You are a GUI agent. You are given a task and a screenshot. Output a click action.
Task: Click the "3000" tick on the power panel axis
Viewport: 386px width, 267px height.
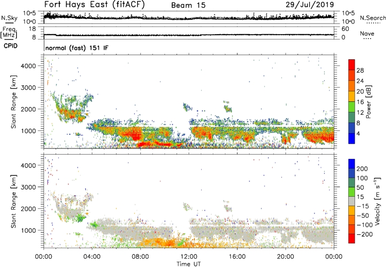coord(28,88)
